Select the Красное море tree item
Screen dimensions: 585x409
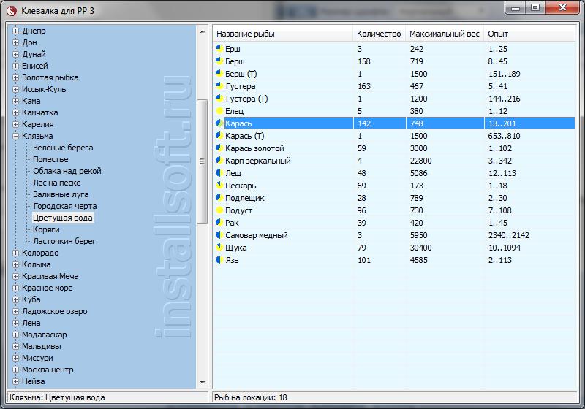(x=48, y=288)
